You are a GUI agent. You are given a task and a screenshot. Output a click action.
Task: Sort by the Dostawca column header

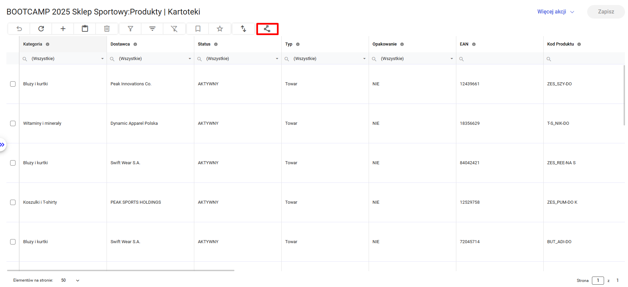[120, 44]
